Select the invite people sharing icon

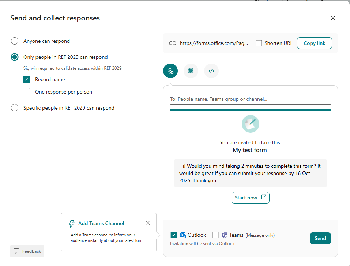pos(170,71)
